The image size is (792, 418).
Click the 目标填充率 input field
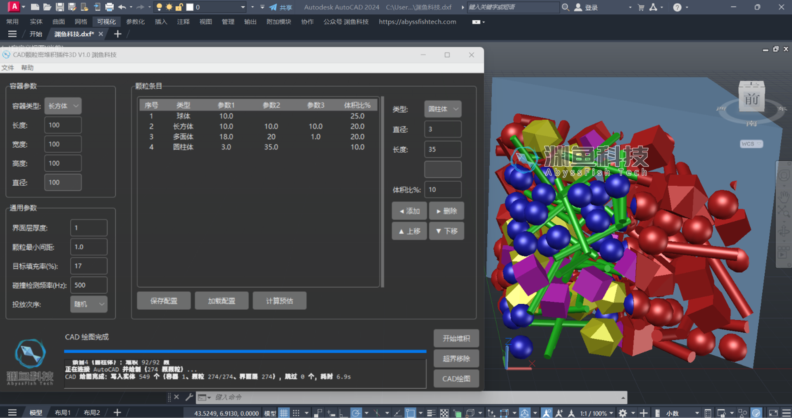89,266
